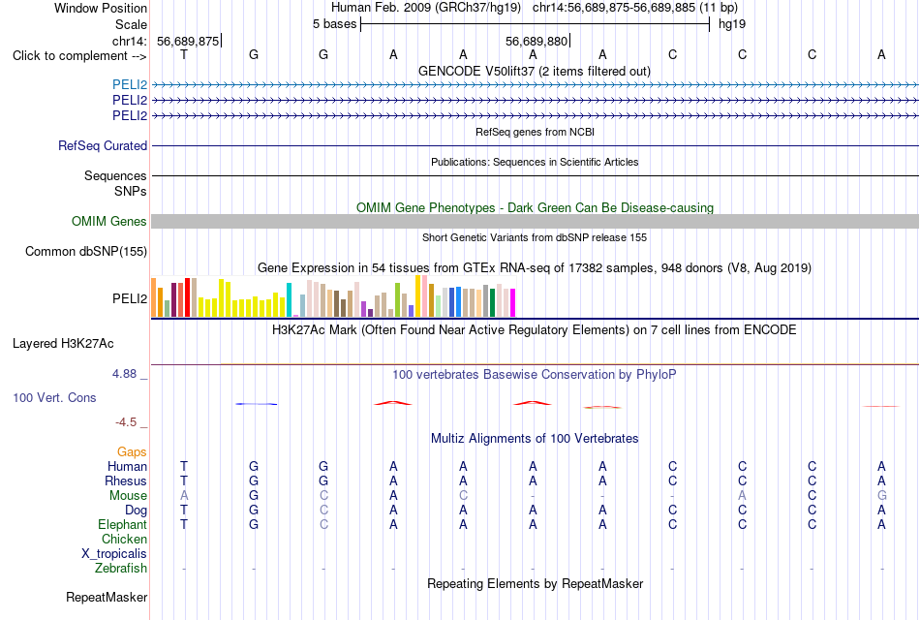The height and width of the screenshot is (620, 920).
Task: Click the Repeating Elements by RepeatMasker title
Action: 535,583
